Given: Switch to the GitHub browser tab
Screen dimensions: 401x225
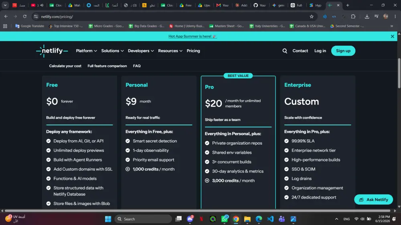Looking at the screenshot, I should tap(259, 5).
